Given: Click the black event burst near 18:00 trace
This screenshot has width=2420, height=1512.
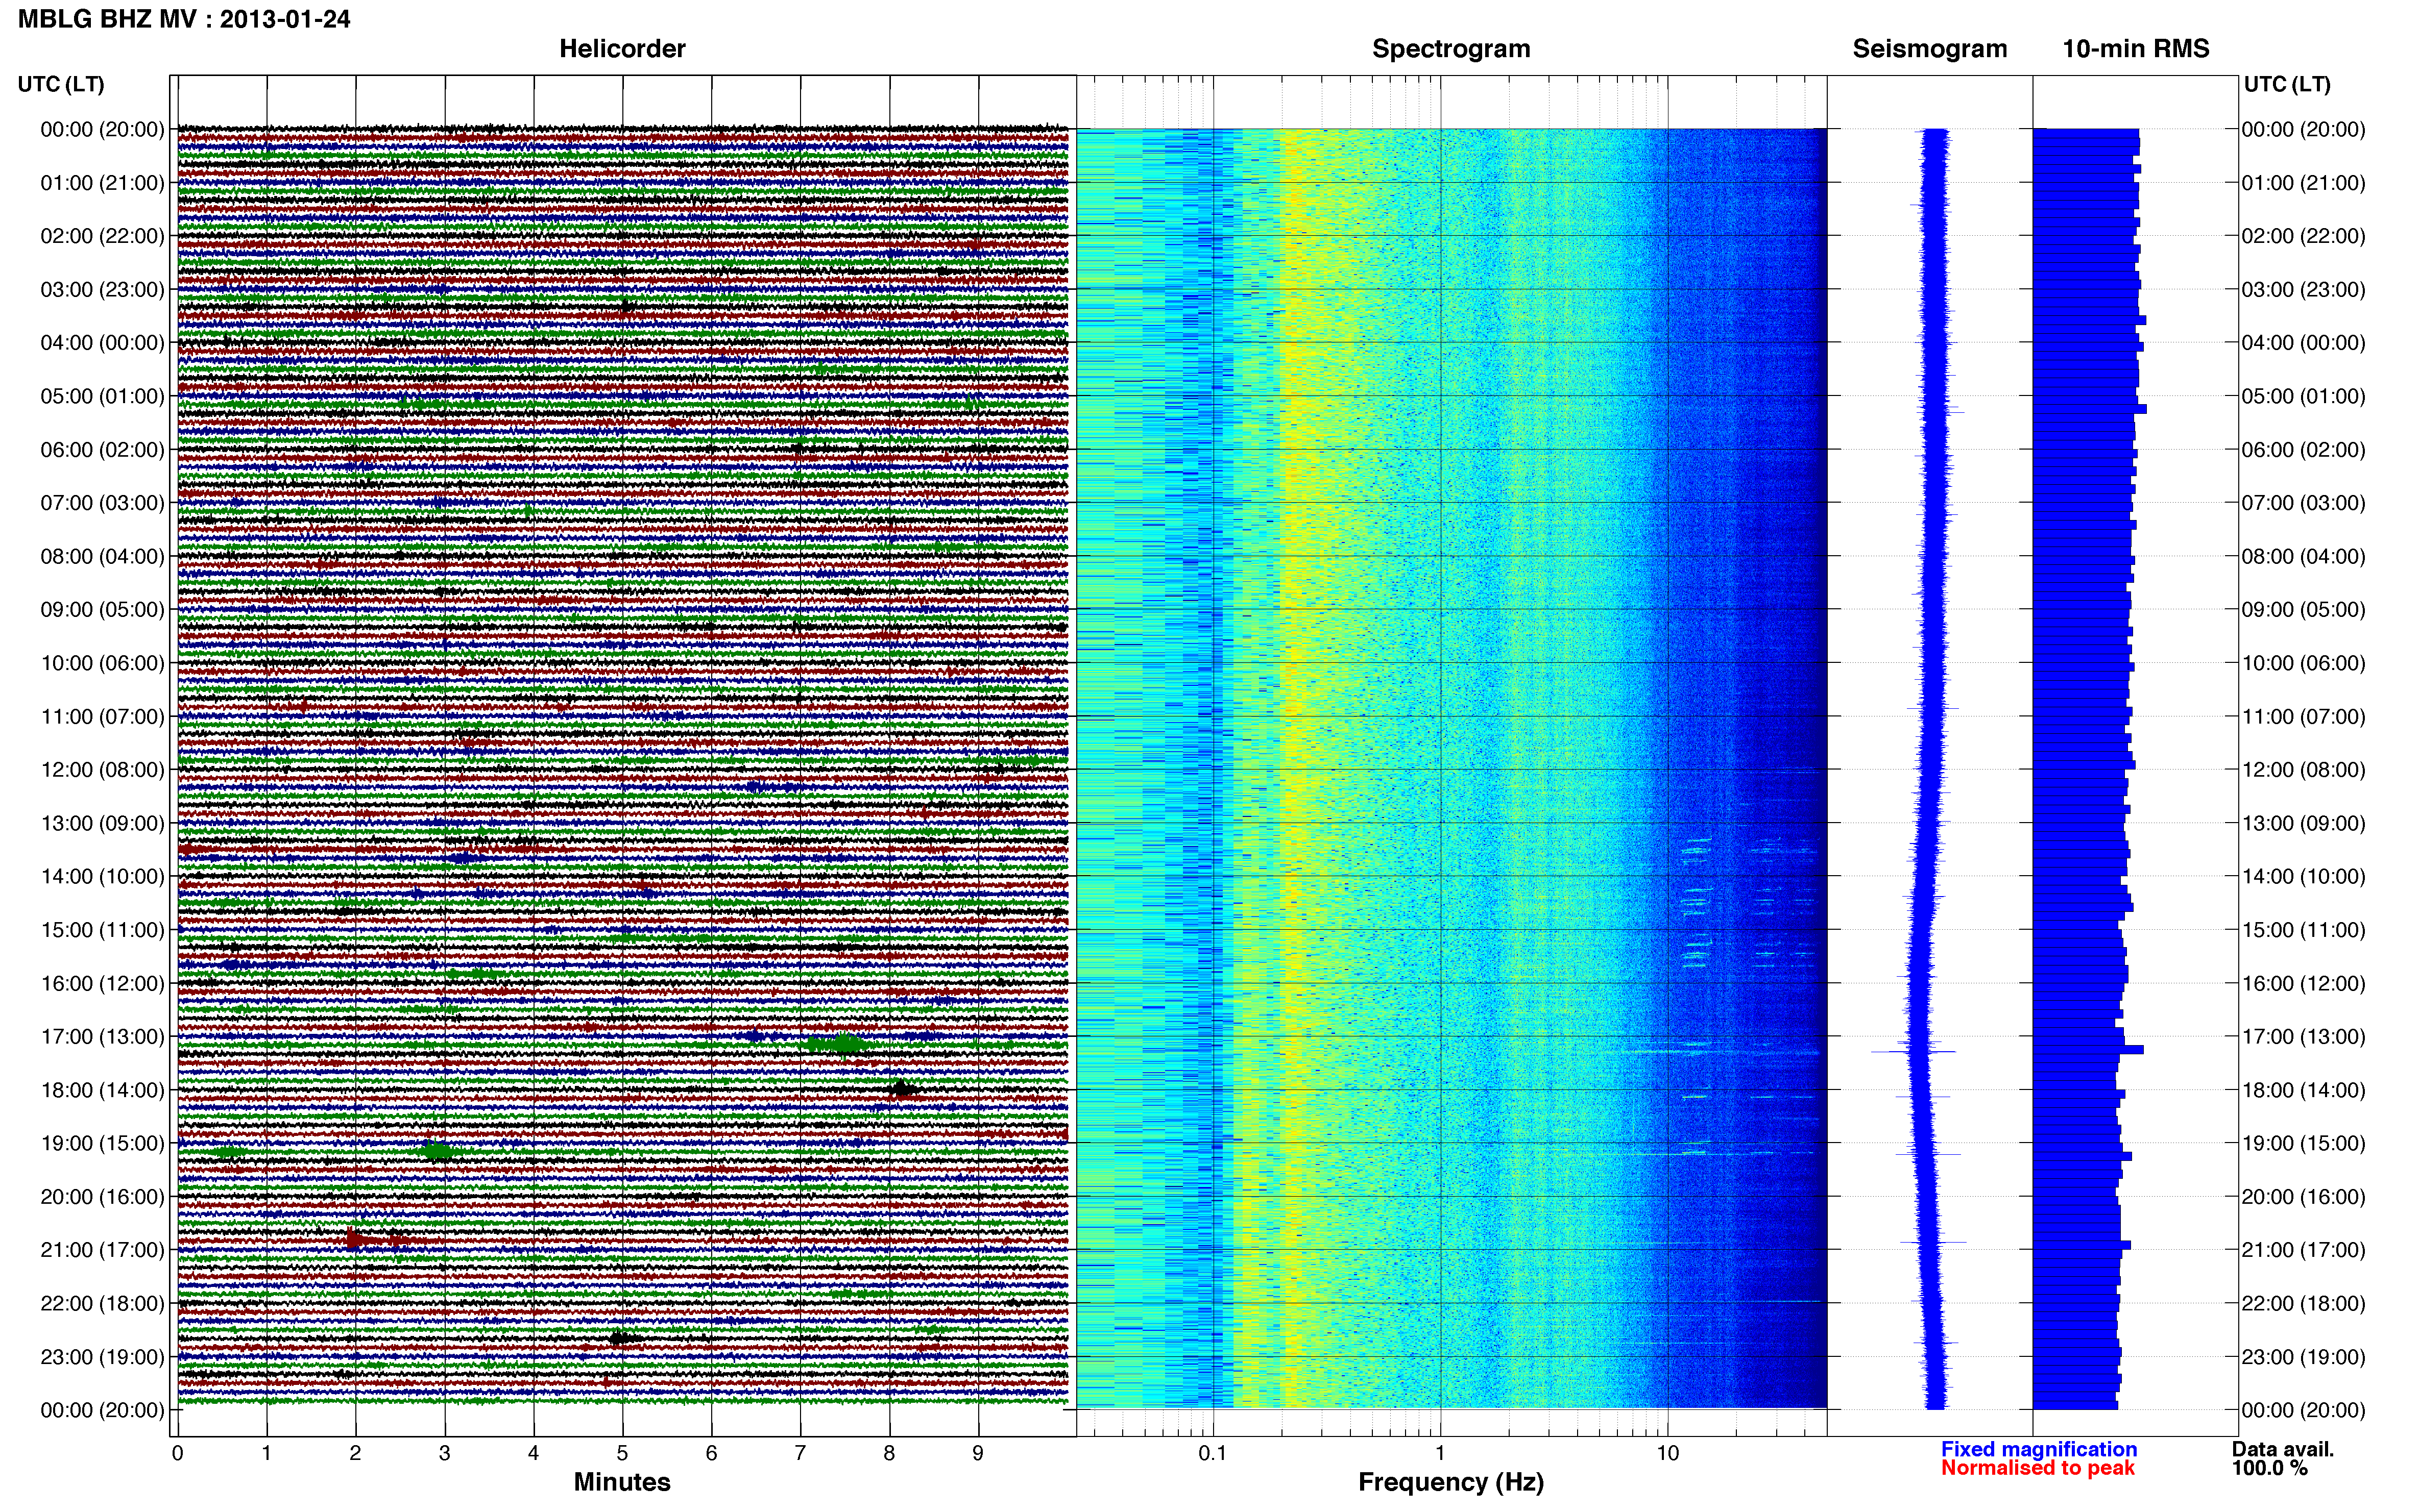Looking at the screenshot, I should pos(902,1089).
